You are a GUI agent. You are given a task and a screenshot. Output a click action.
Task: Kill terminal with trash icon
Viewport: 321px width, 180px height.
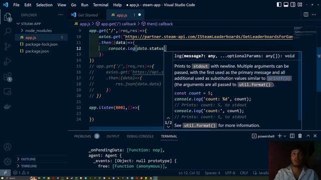pyautogui.click(x=300, y=136)
